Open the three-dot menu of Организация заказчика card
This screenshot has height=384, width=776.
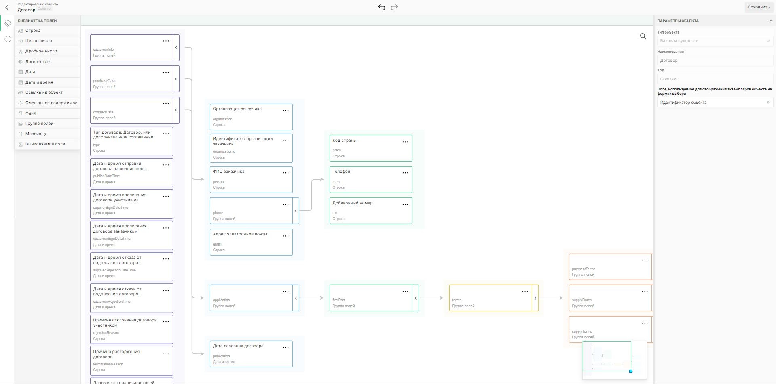(285, 111)
